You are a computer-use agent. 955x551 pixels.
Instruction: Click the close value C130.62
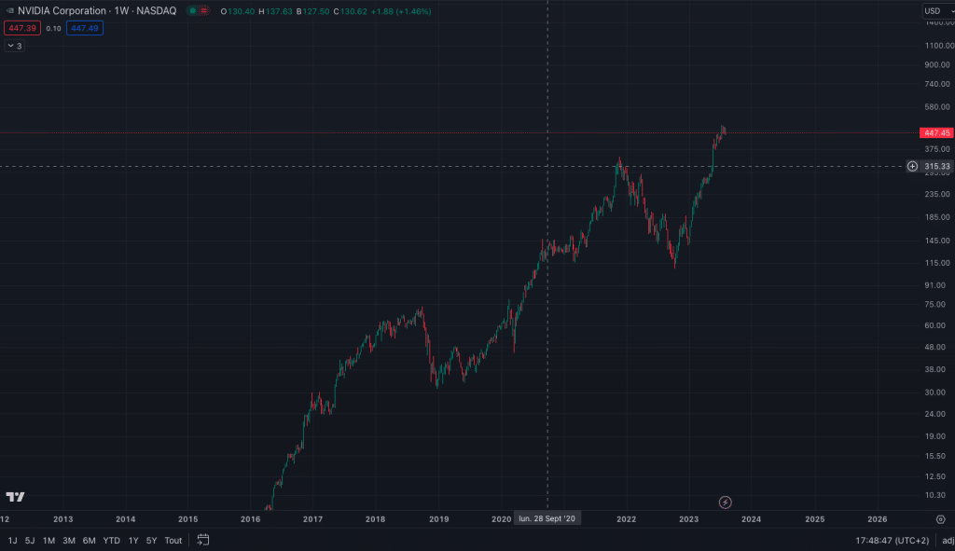pos(351,11)
